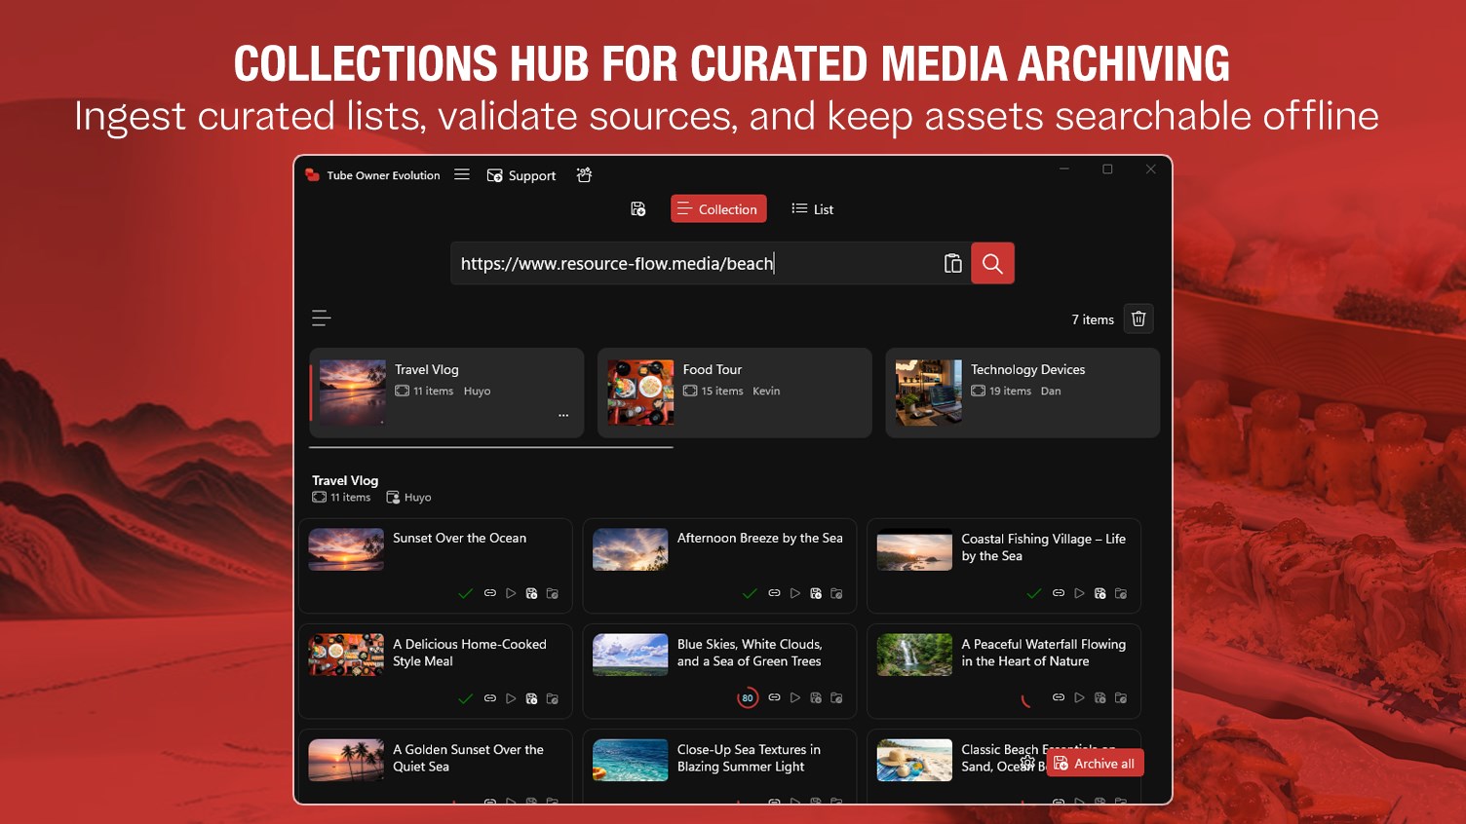
Task: Open folder for Coastal Fishing Village
Action: (x=1121, y=593)
